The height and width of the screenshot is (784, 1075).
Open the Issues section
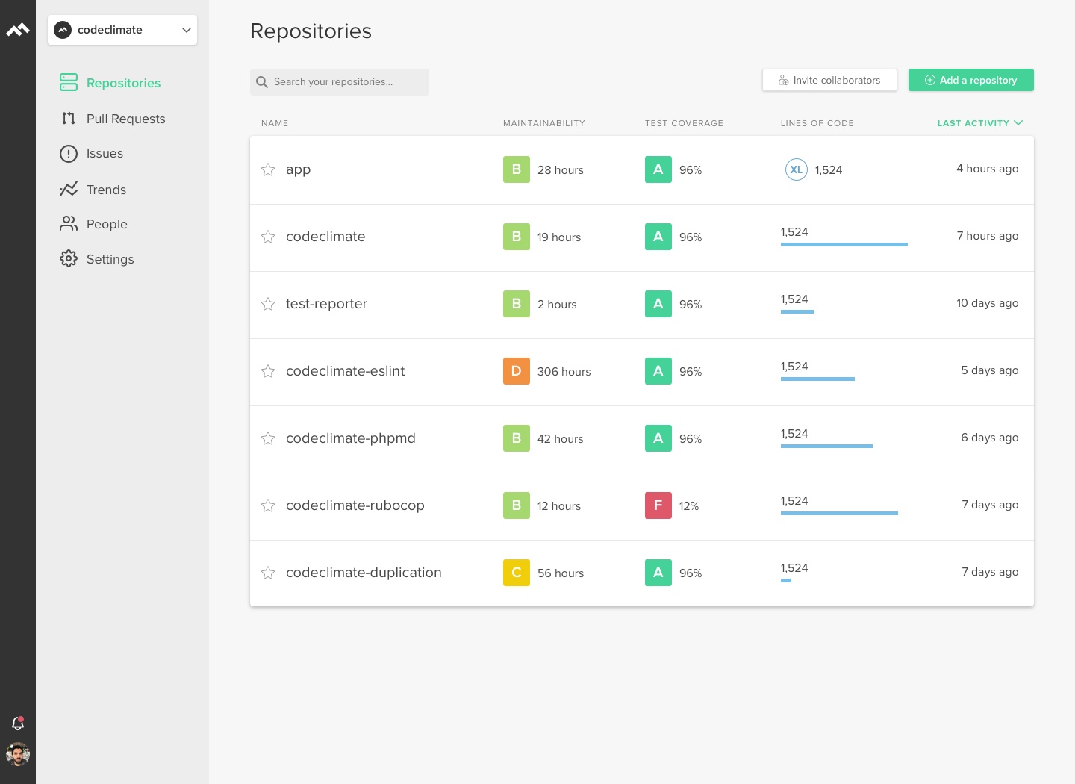point(105,153)
